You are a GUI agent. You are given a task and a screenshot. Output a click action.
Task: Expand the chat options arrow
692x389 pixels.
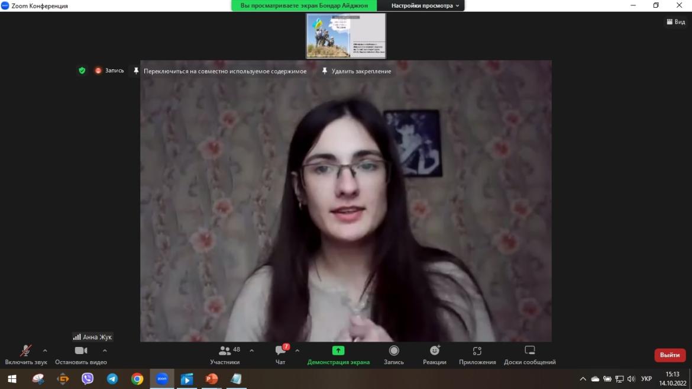coord(297,351)
